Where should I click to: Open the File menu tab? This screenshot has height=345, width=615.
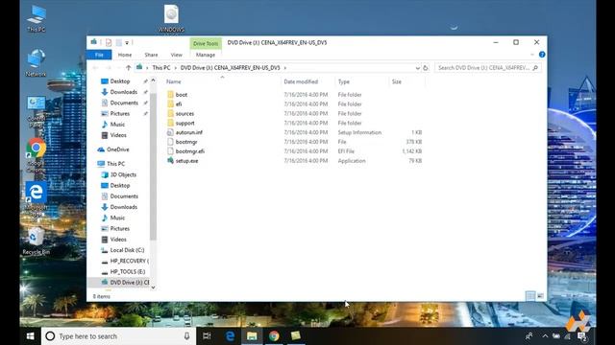coord(99,55)
